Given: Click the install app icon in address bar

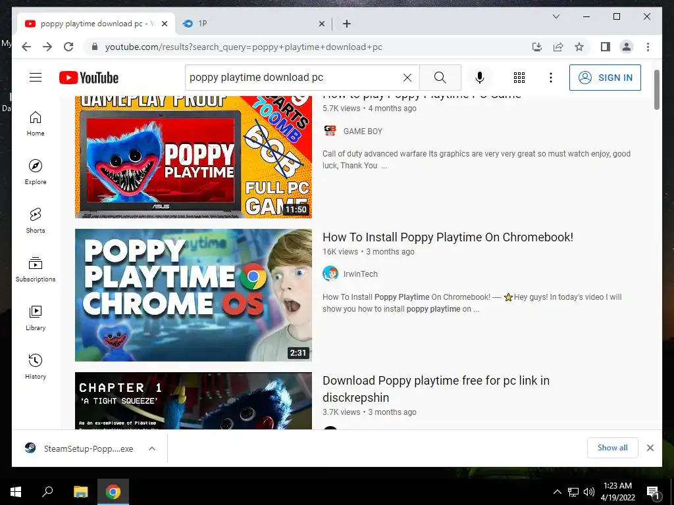Looking at the screenshot, I should pyautogui.click(x=537, y=47).
